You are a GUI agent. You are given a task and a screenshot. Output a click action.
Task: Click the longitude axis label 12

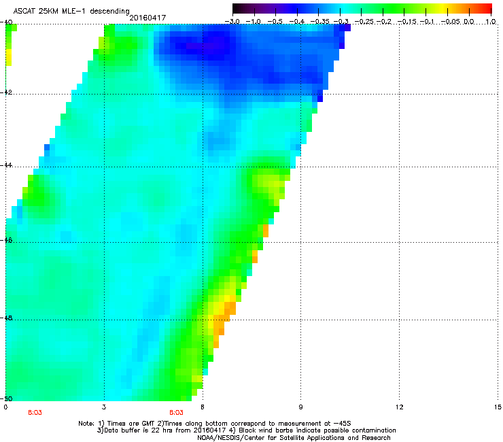(399, 407)
